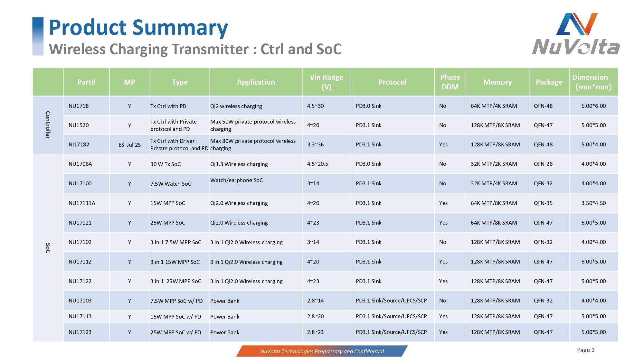Viewport: 644px width, 362px height.
Task: Click the vertical Controller category label
Action: click(x=48, y=125)
